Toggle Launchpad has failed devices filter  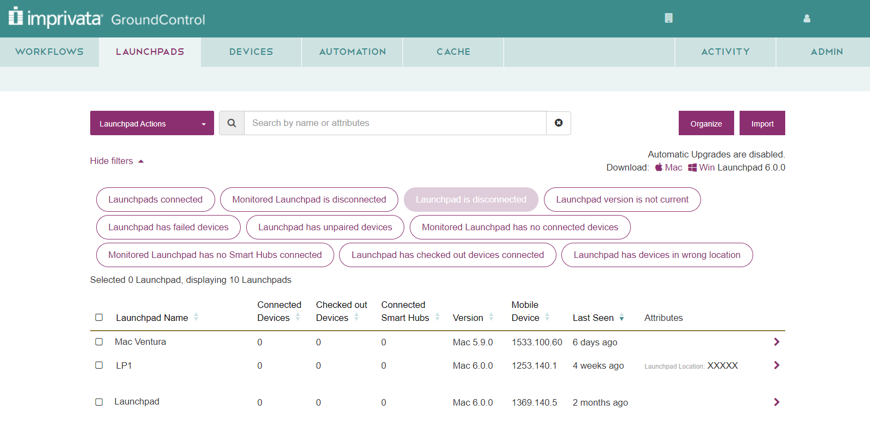click(x=168, y=227)
